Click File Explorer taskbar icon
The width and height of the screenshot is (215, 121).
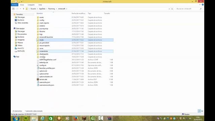34,118
